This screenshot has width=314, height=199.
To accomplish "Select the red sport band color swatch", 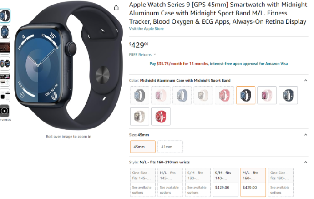I will (161, 117).
